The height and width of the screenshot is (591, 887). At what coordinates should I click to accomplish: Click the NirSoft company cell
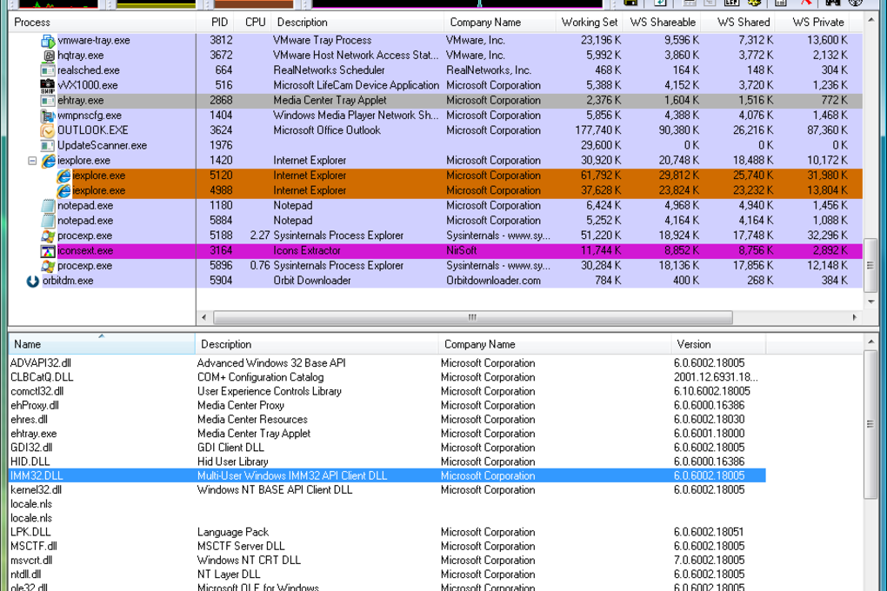click(462, 250)
